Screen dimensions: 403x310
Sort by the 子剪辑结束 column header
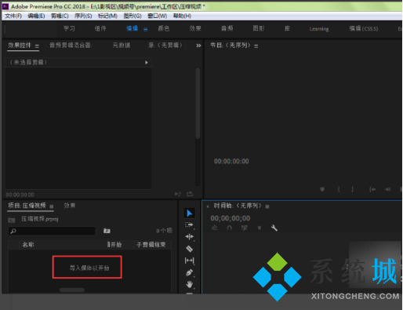pos(151,245)
